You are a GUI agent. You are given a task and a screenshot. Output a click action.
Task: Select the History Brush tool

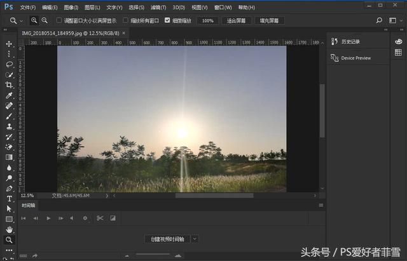click(9, 137)
